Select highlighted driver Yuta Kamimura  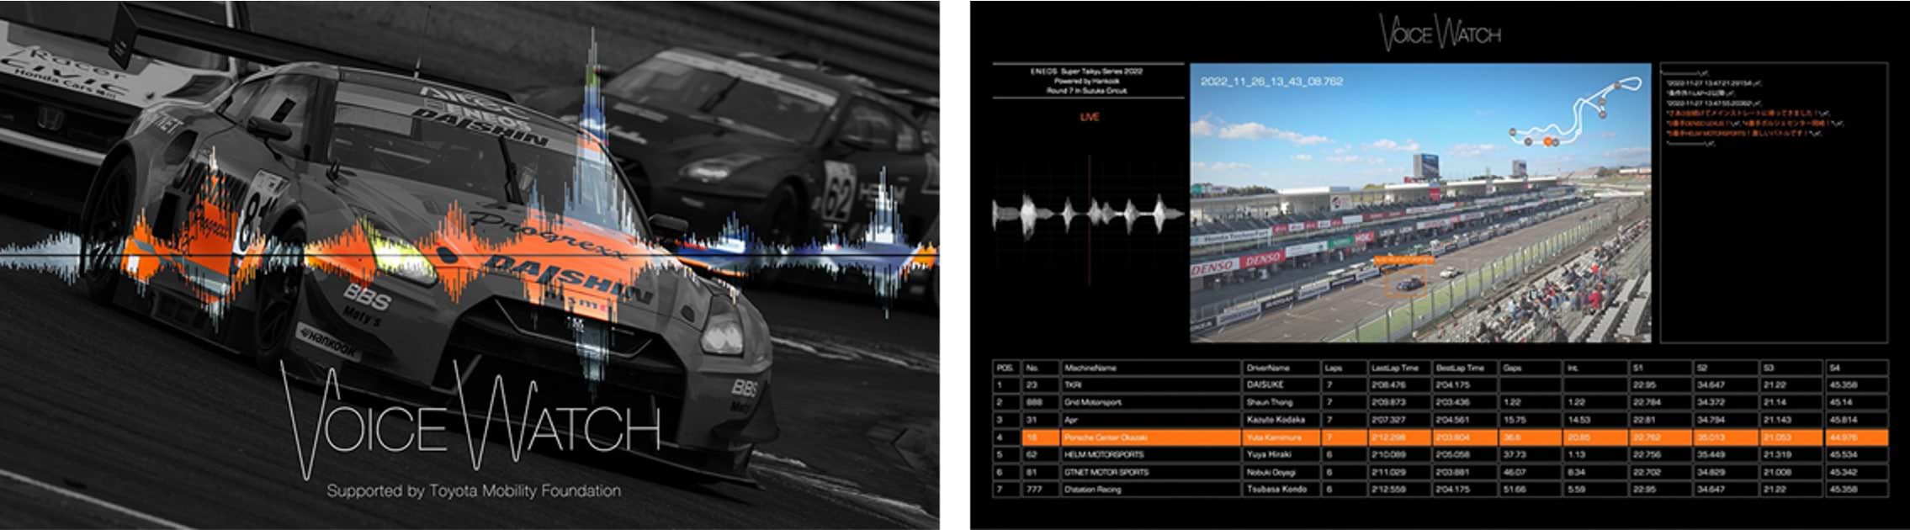1273,437
